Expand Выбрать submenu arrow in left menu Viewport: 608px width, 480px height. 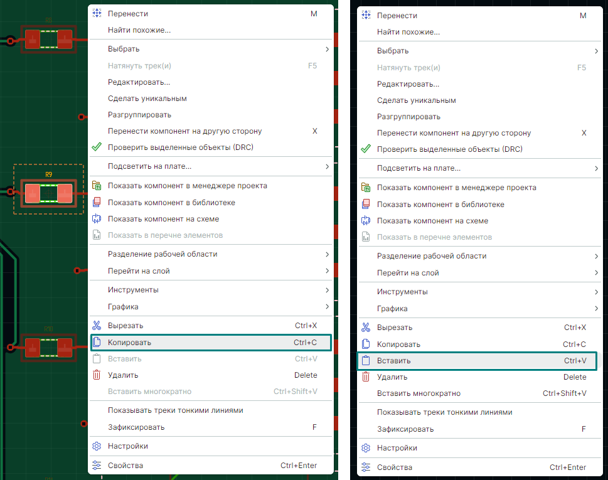pos(328,49)
